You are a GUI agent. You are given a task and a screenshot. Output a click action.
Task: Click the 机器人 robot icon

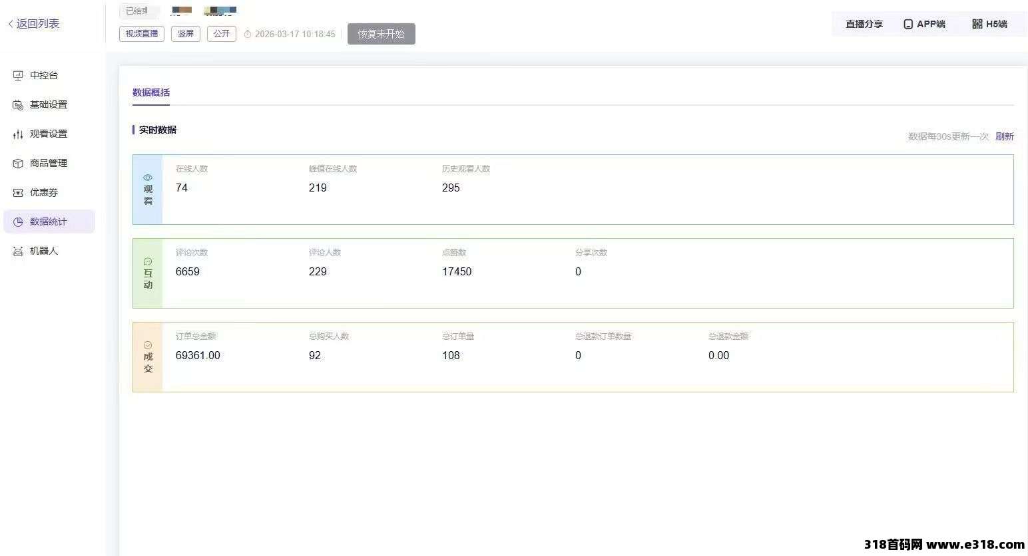coord(18,251)
